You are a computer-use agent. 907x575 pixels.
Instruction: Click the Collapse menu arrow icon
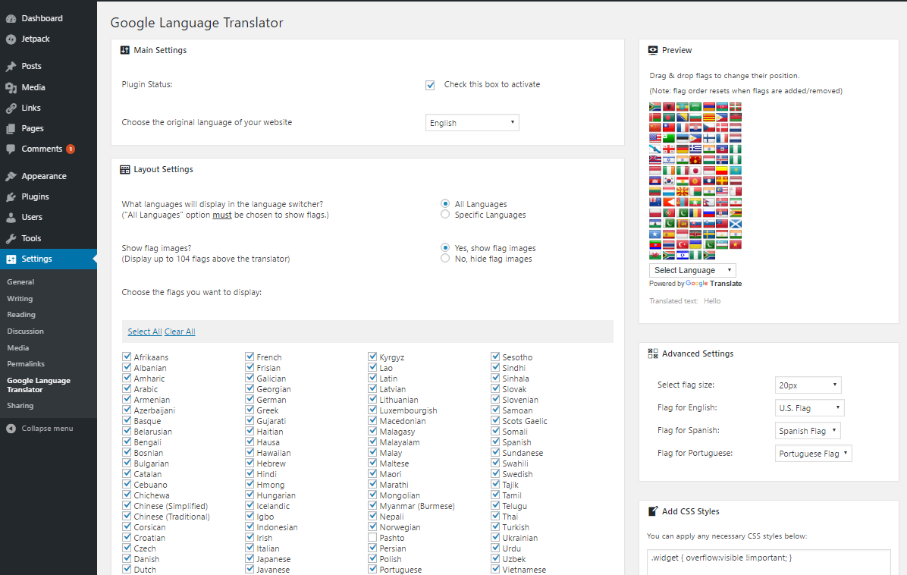click(x=11, y=429)
